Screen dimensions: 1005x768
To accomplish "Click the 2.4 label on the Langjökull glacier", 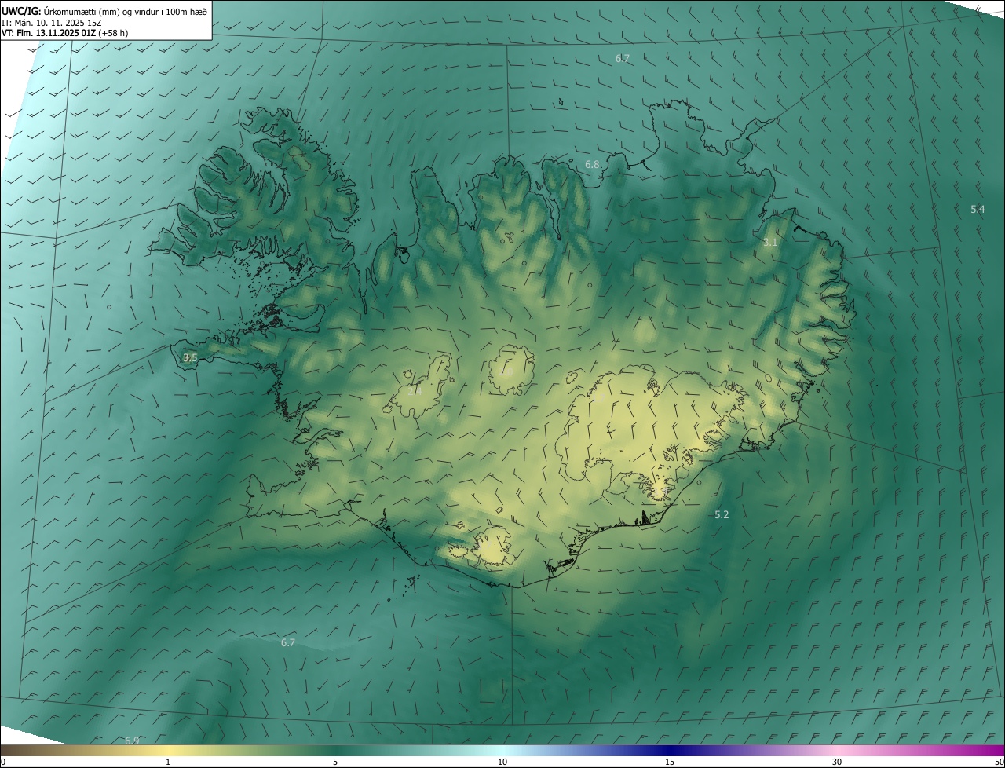I will click(x=415, y=391).
